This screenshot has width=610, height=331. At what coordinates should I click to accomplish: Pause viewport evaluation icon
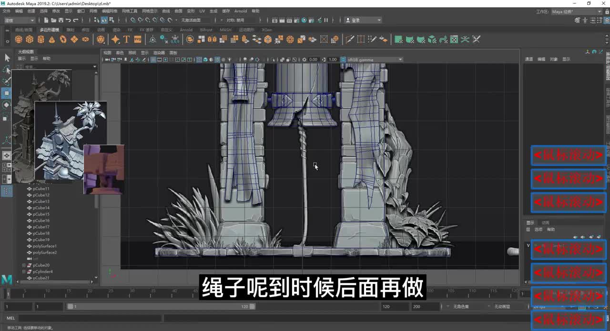pyautogui.click(x=326, y=20)
